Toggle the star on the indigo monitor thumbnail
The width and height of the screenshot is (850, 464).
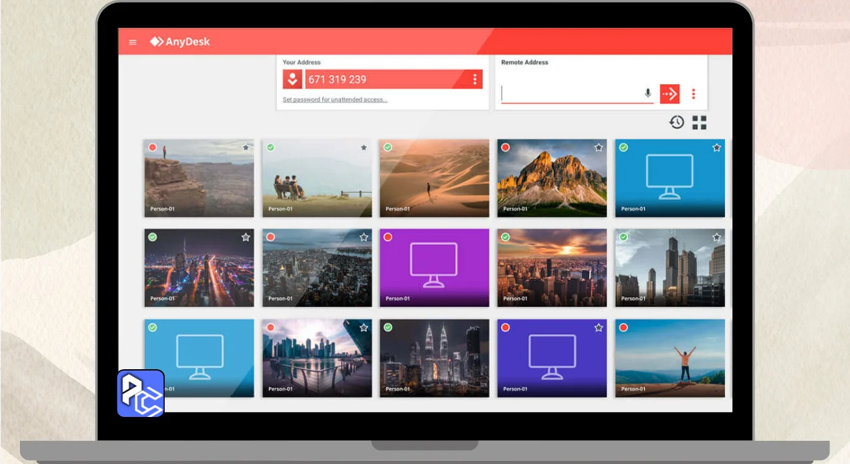(x=598, y=327)
